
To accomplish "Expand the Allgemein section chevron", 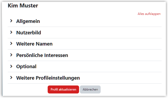I will [11, 21].
